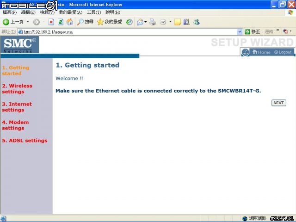Screen dimensions: 296x222
Task: Click the page icon in address bar
Action: 20,32
